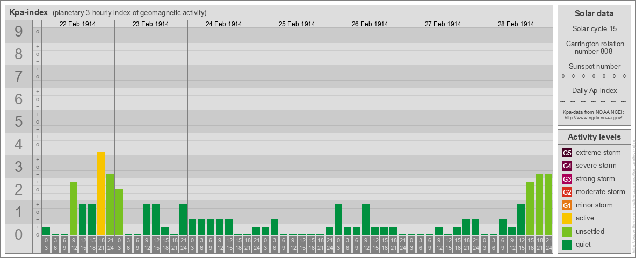This screenshot has width=636, height=258.
Task: Click the Kp scale number 3
Action: (19, 167)
